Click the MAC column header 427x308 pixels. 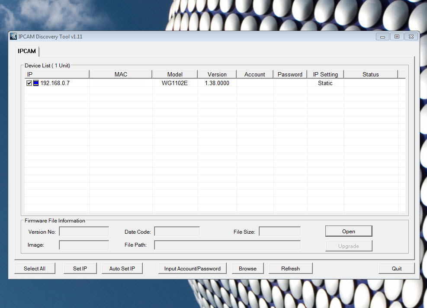click(x=121, y=74)
